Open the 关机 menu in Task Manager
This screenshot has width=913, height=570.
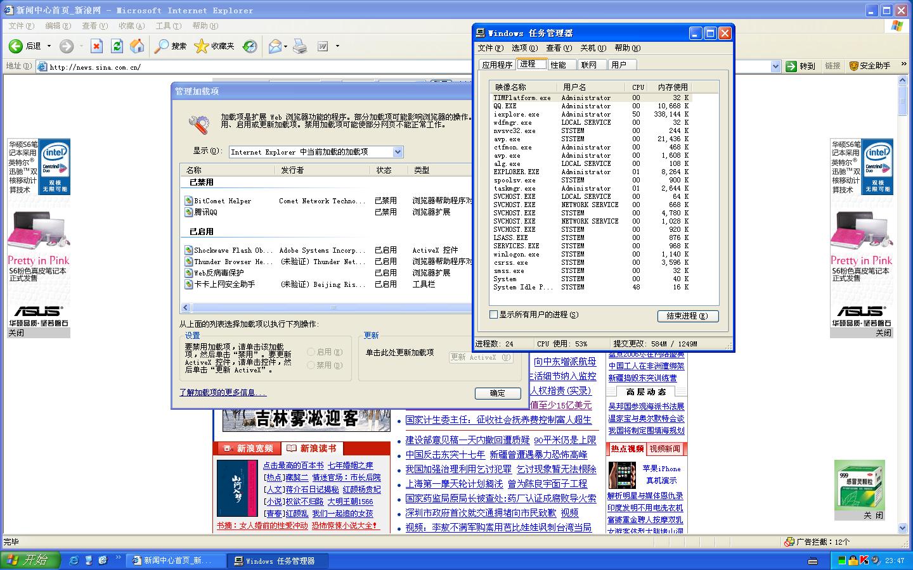593,48
